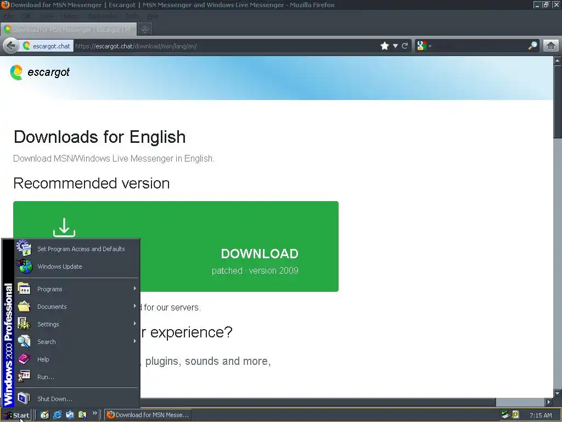Click the 7:15 AM clock
The width and height of the screenshot is (562, 422).
(541, 415)
